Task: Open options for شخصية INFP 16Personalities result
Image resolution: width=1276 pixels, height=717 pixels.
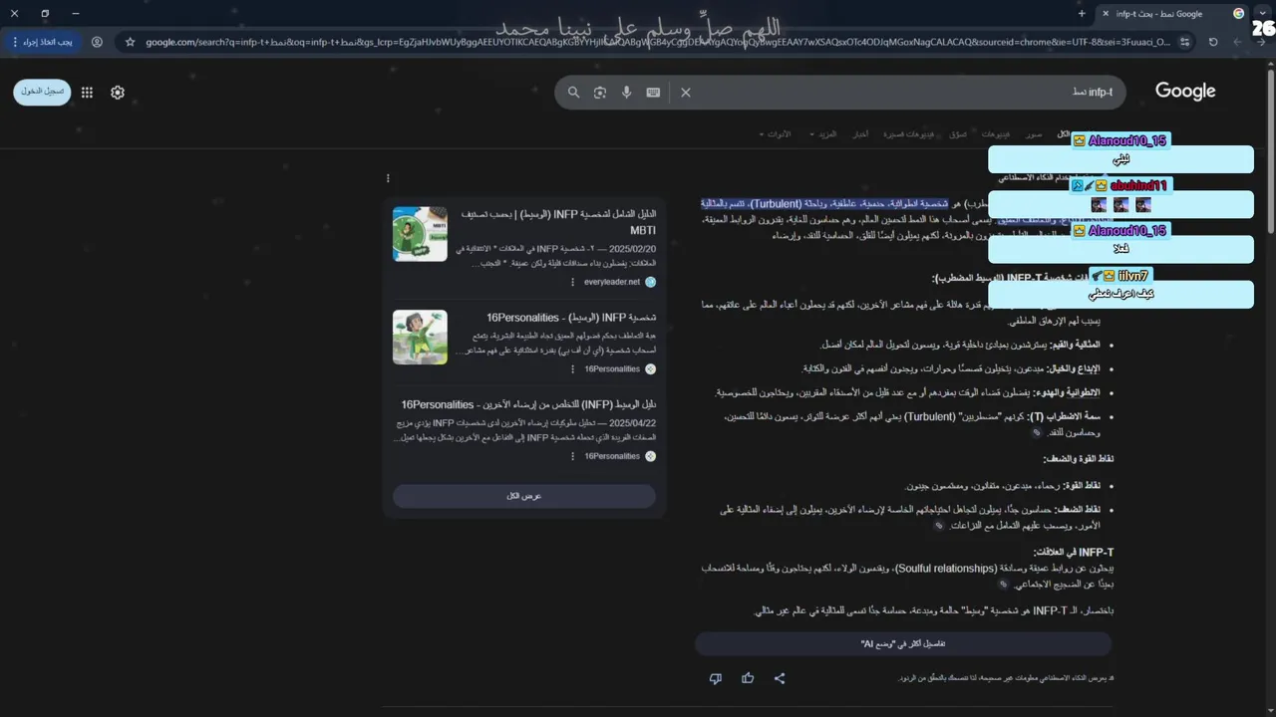Action: pos(572,368)
